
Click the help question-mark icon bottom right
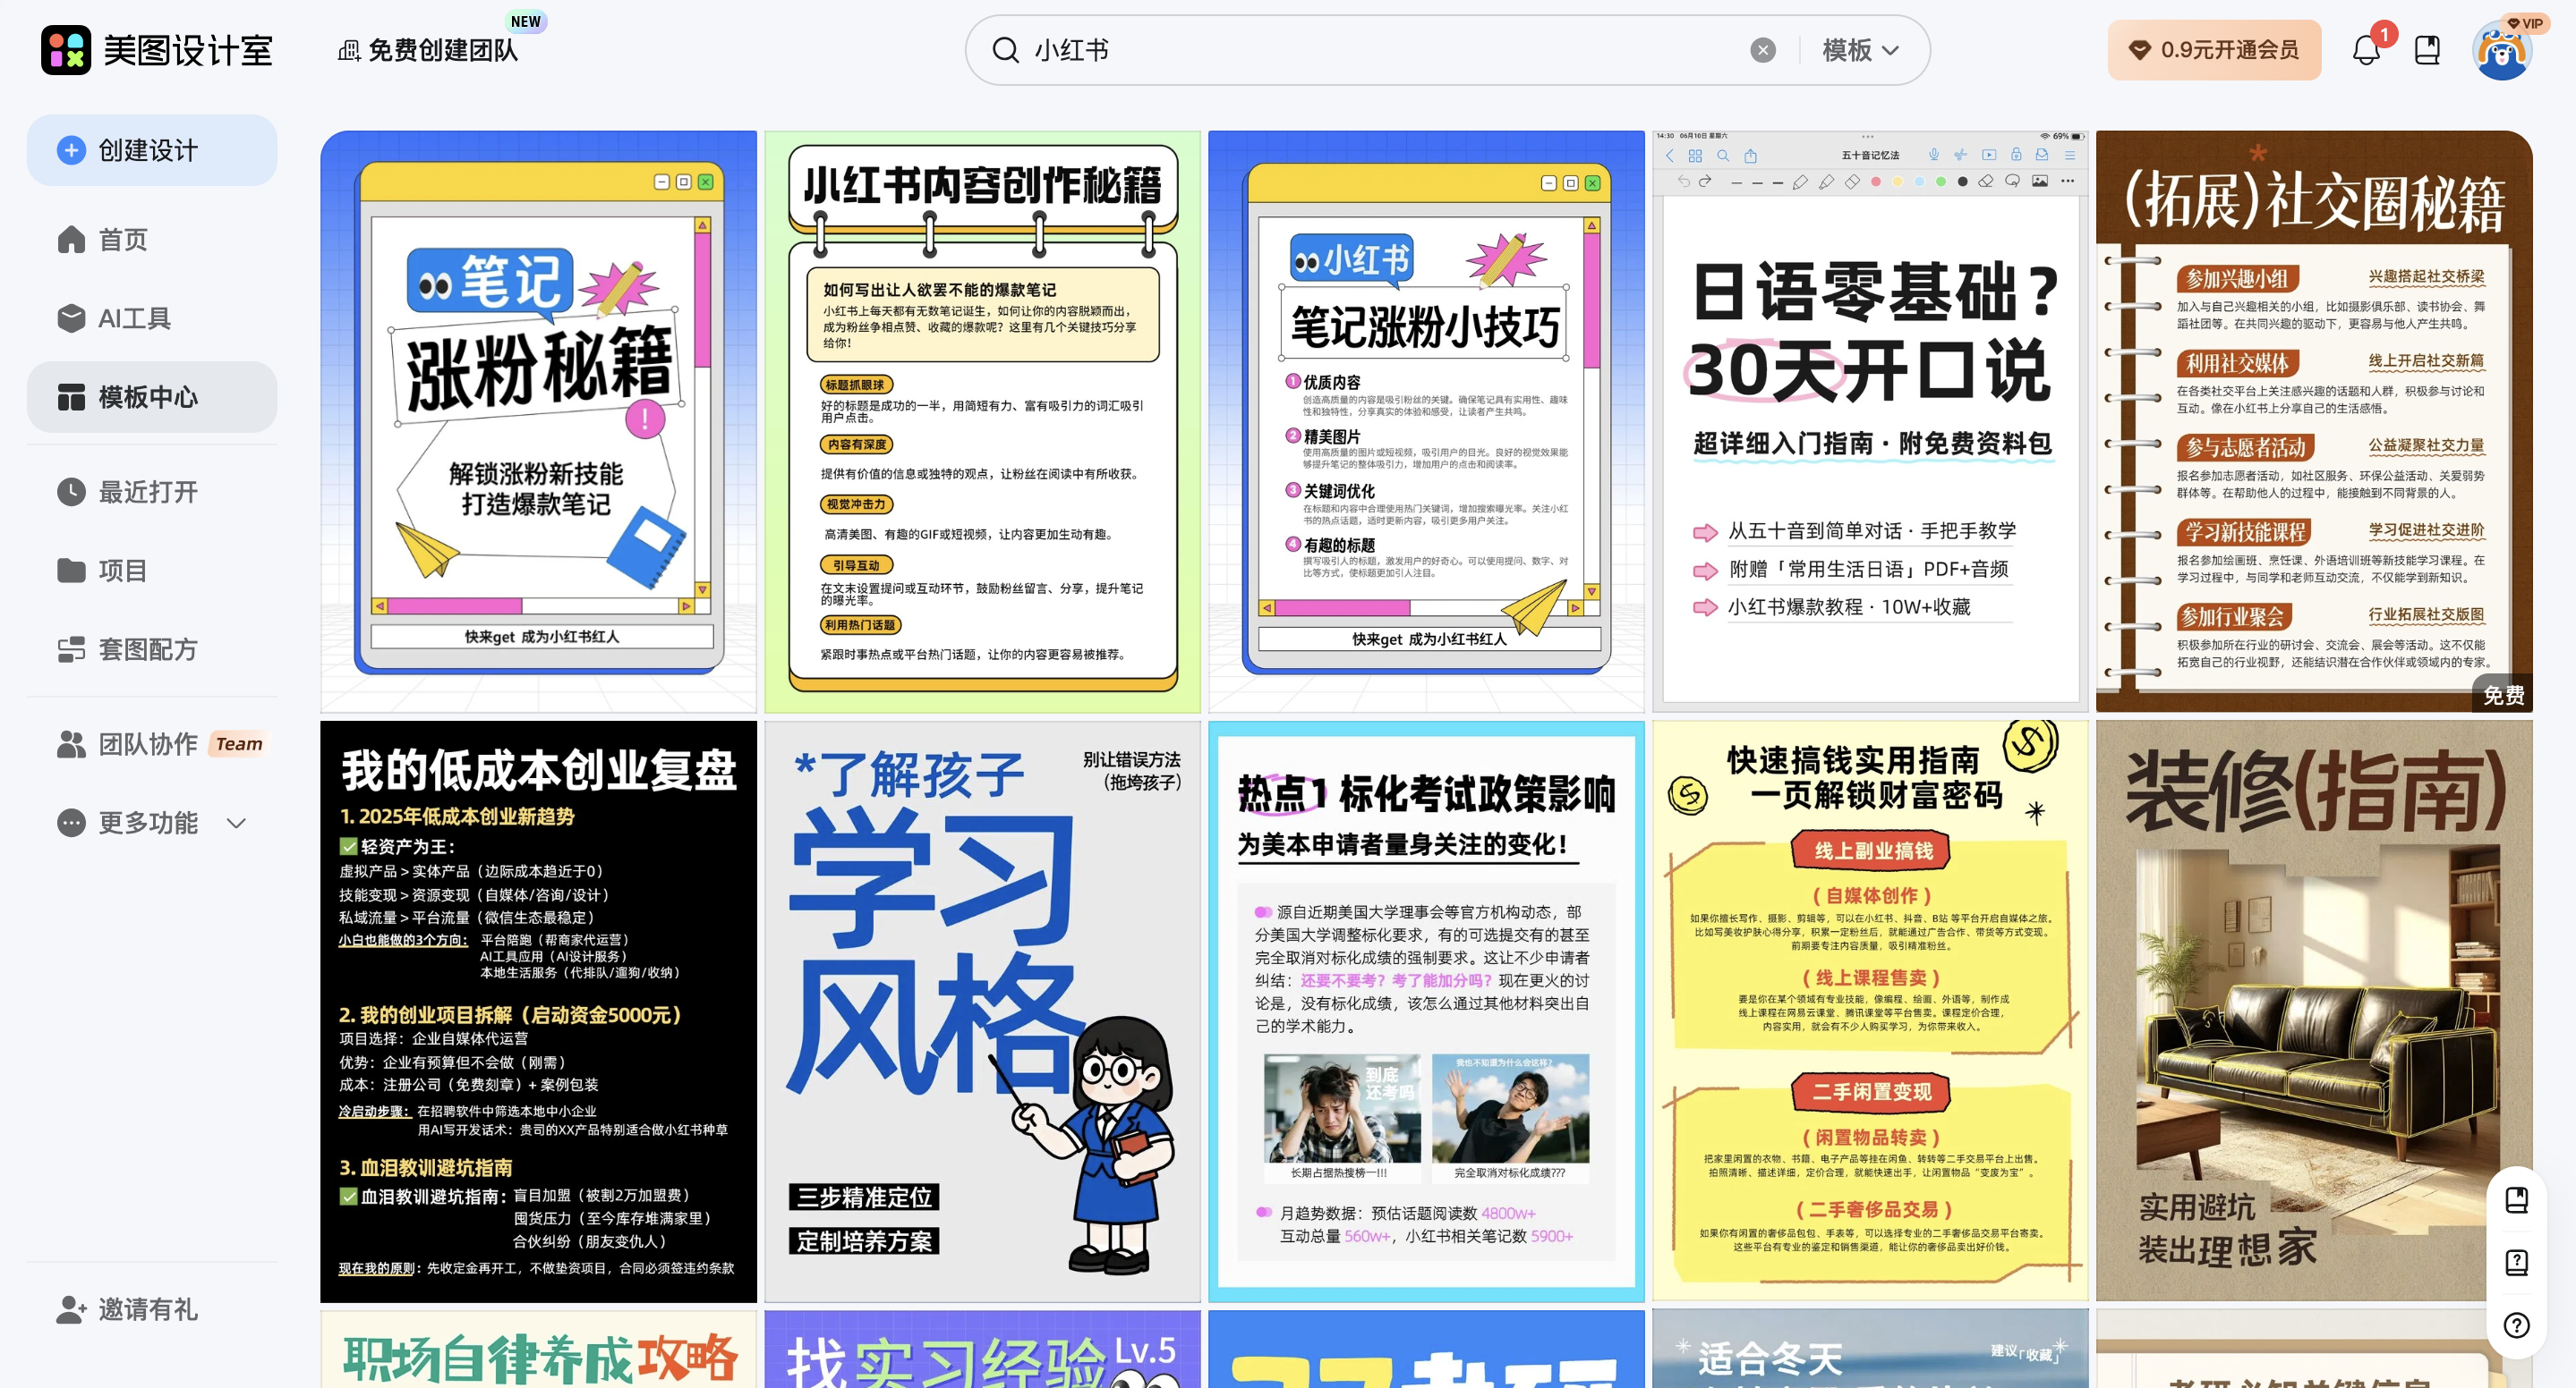[x=2517, y=1325]
